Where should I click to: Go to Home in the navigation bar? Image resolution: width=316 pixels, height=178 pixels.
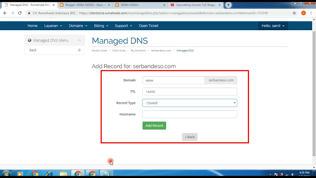(x=33, y=26)
